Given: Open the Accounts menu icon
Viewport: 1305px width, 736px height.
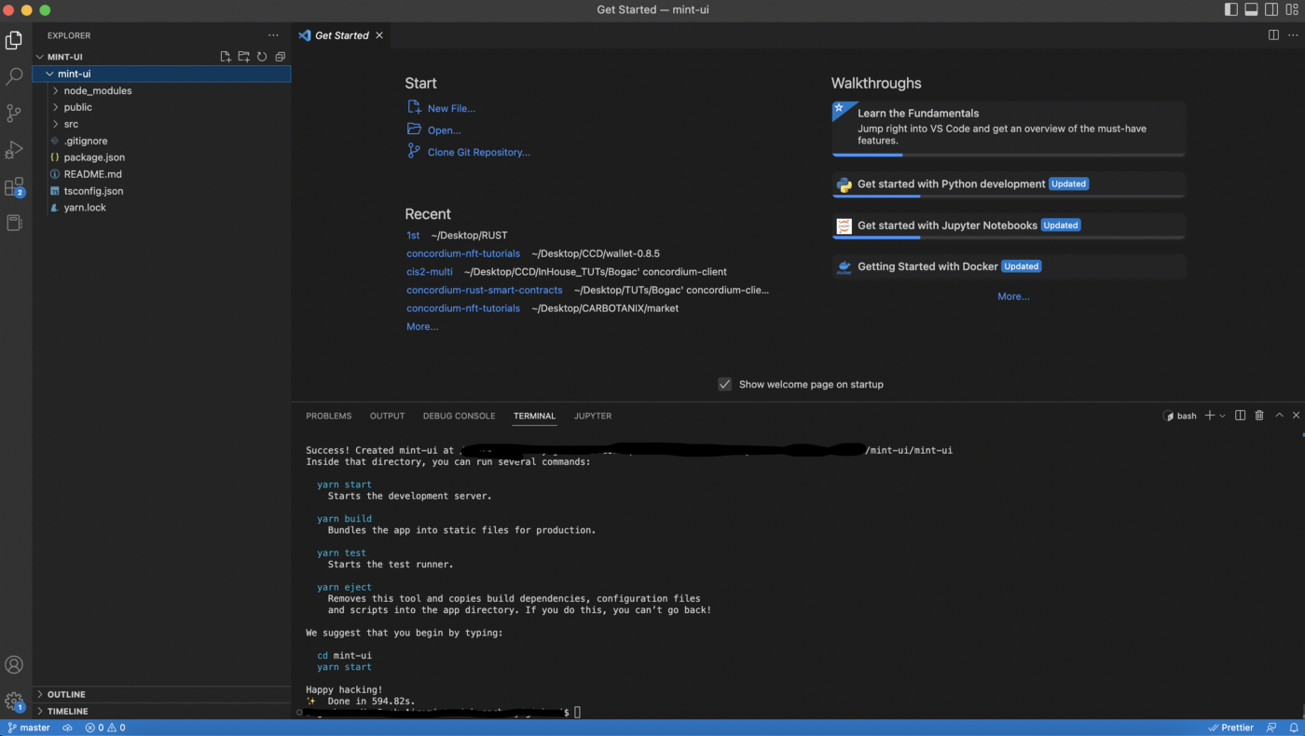Looking at the screenshot, I should [x=14, y=665].
